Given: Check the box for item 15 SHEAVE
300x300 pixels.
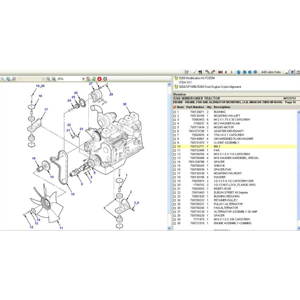Looking at the screenshot, I should pyautogui.click(x=174, y=166).
